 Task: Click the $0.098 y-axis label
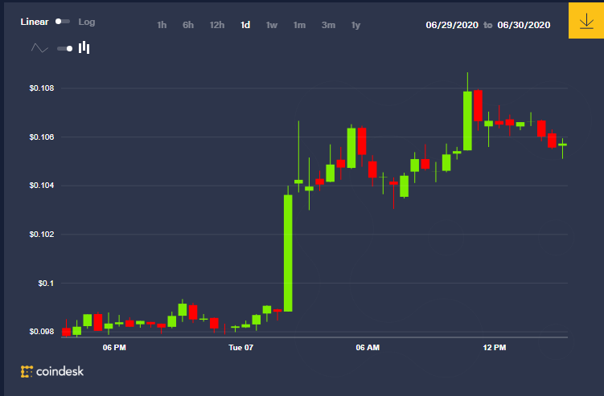[42, 332]
